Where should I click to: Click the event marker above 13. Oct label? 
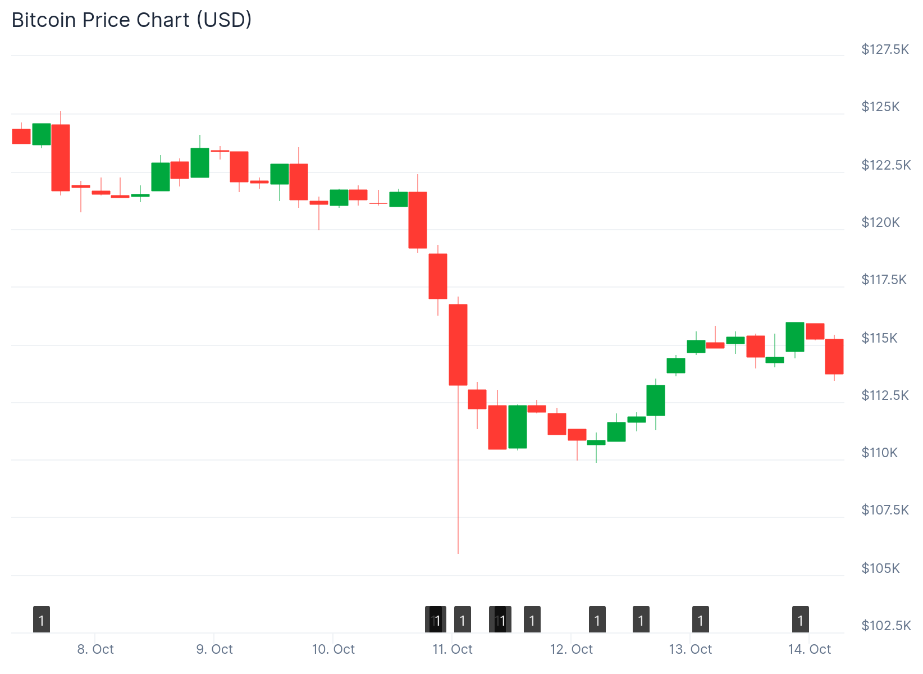point(700,620)
